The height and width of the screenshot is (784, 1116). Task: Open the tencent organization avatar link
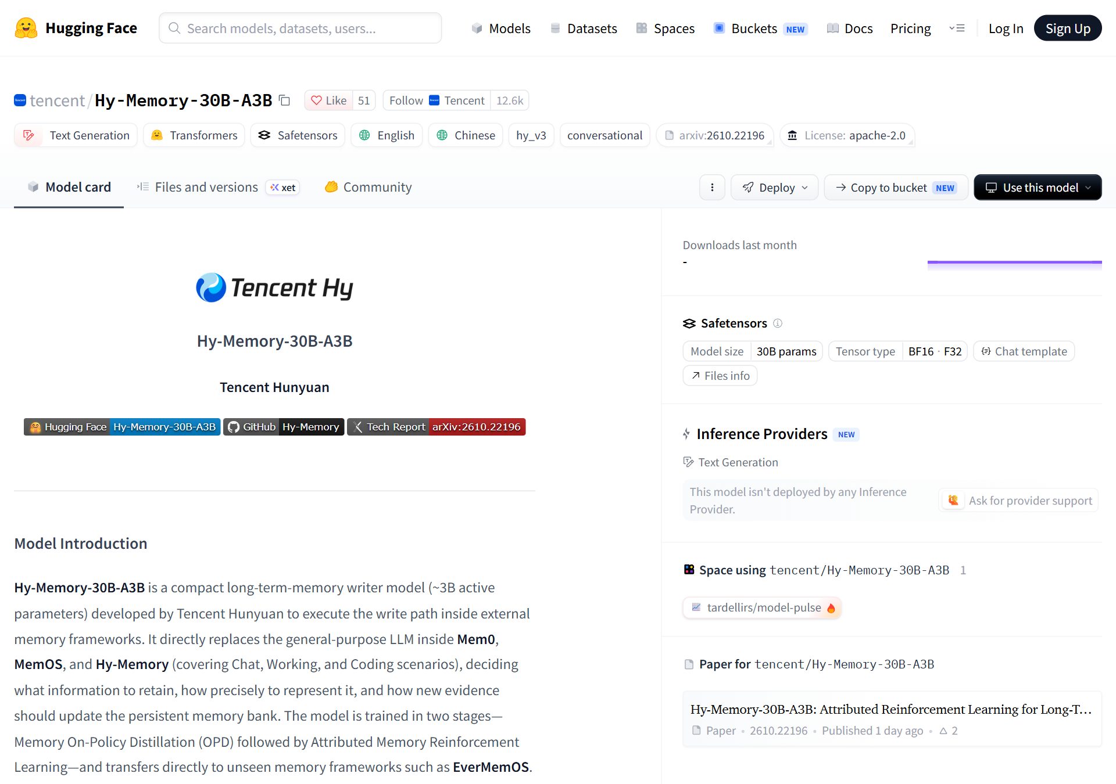point(20,100)
